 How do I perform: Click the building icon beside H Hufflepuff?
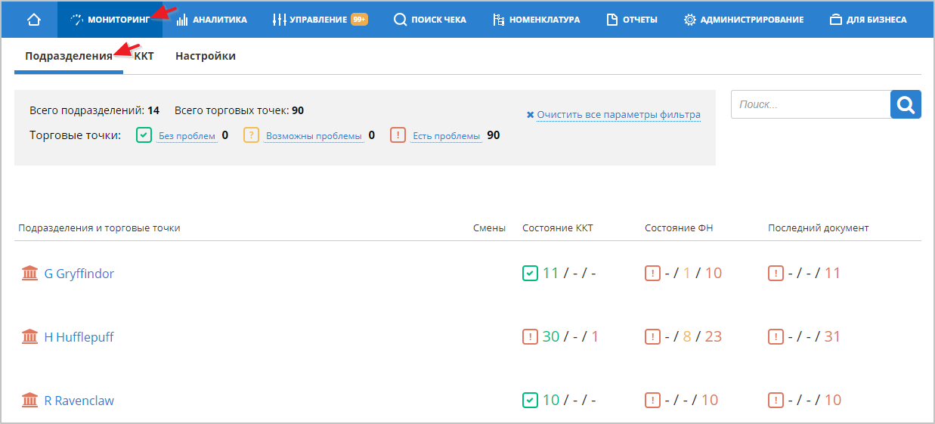(30, 336)
